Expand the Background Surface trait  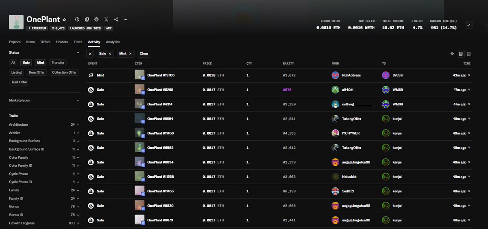(44, 141)
